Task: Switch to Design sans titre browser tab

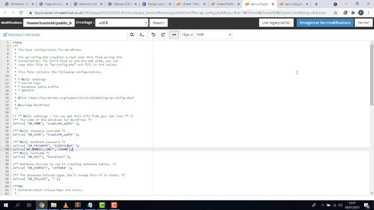Action: tap(157, 4)
